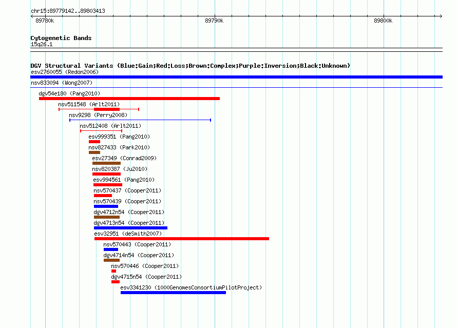Select the esv32951 (deSmith2007) long red bar

pos(182,239)
